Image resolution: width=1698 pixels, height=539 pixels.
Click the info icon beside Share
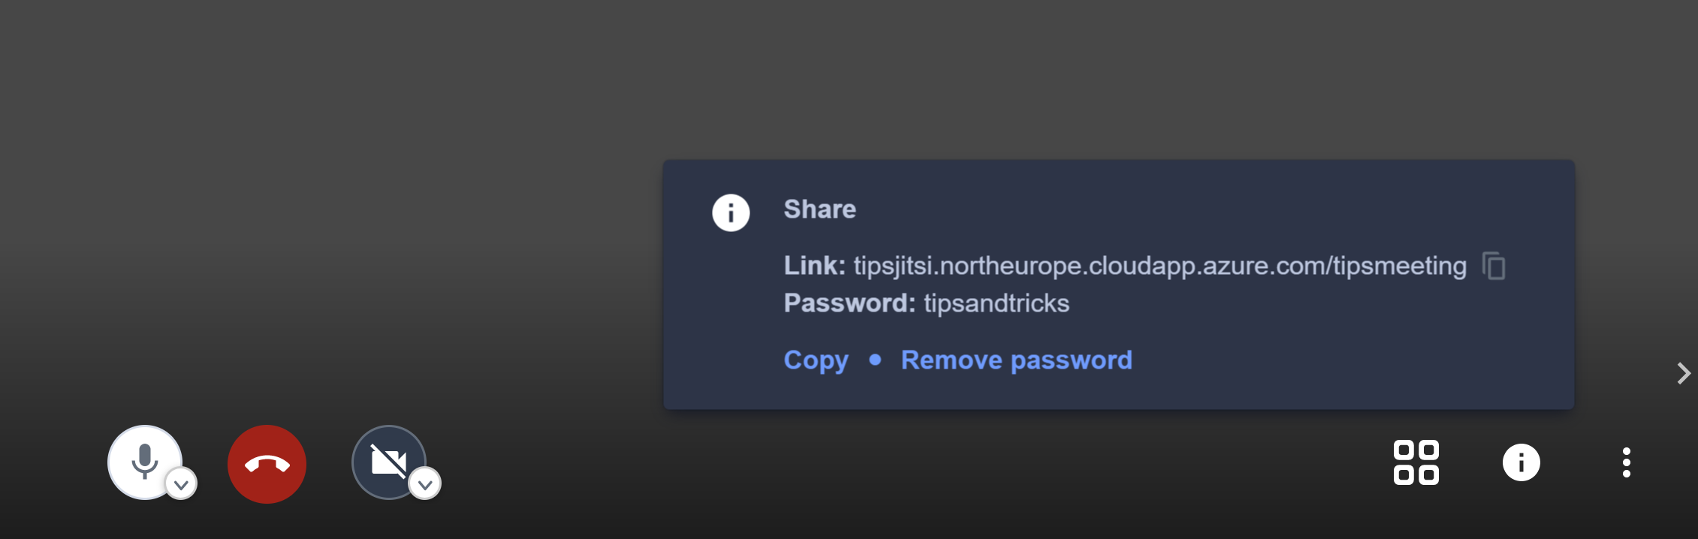(x=731, y=212)
